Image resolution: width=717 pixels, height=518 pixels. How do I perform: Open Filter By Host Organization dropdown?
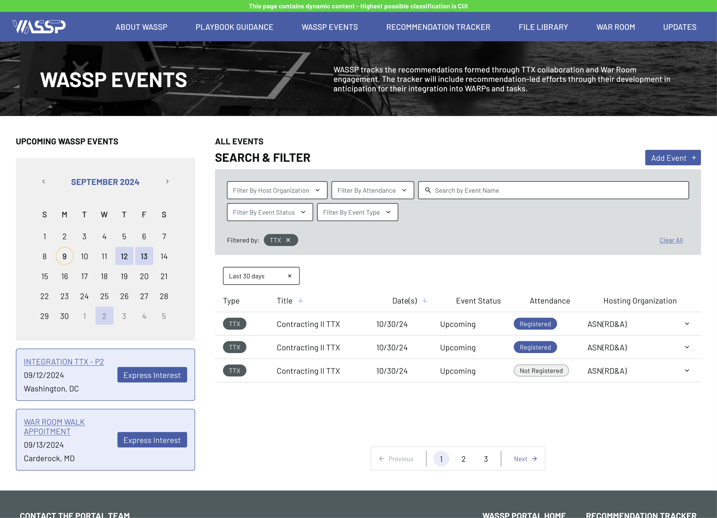tap(277, 190)
